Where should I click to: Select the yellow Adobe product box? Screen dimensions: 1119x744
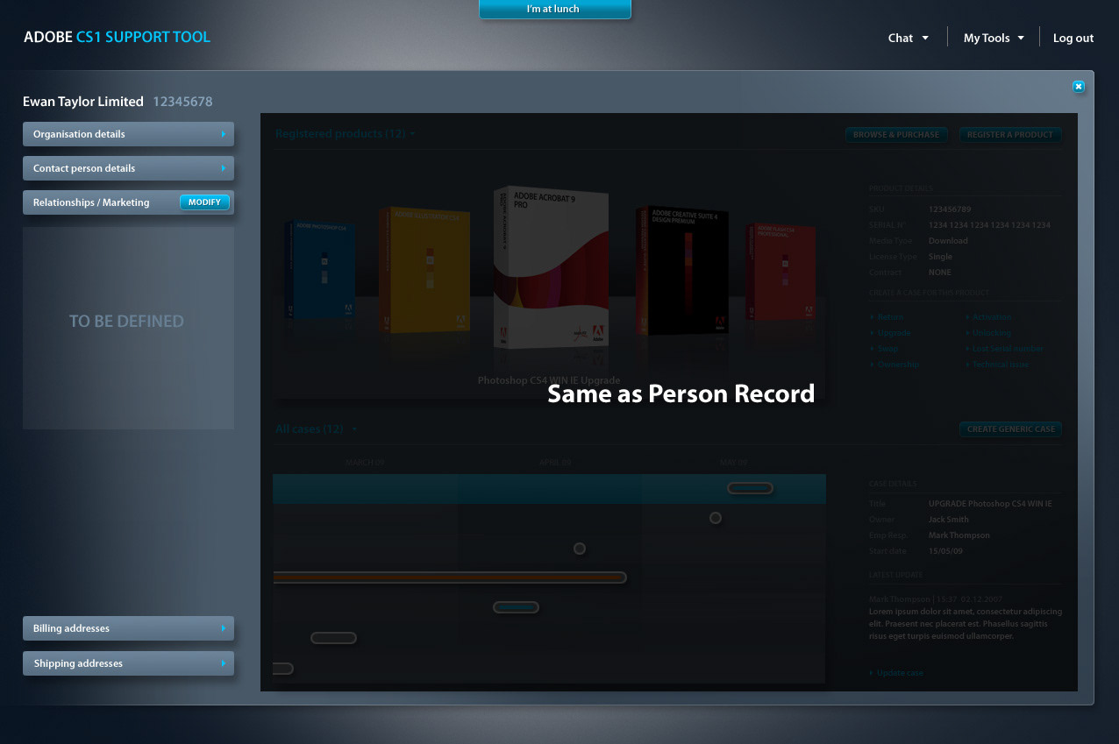[424, 269]
